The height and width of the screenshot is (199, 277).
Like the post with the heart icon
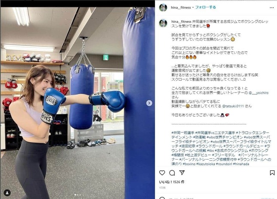tap(162, 173)
